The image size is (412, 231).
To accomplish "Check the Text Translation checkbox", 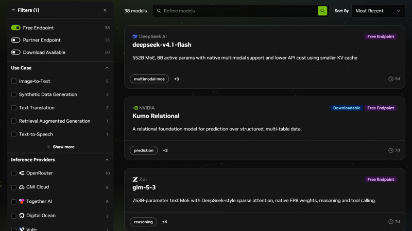I will point(14,108).
